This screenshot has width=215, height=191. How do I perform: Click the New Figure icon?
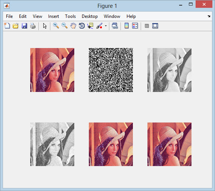click(x=7, y=26)
